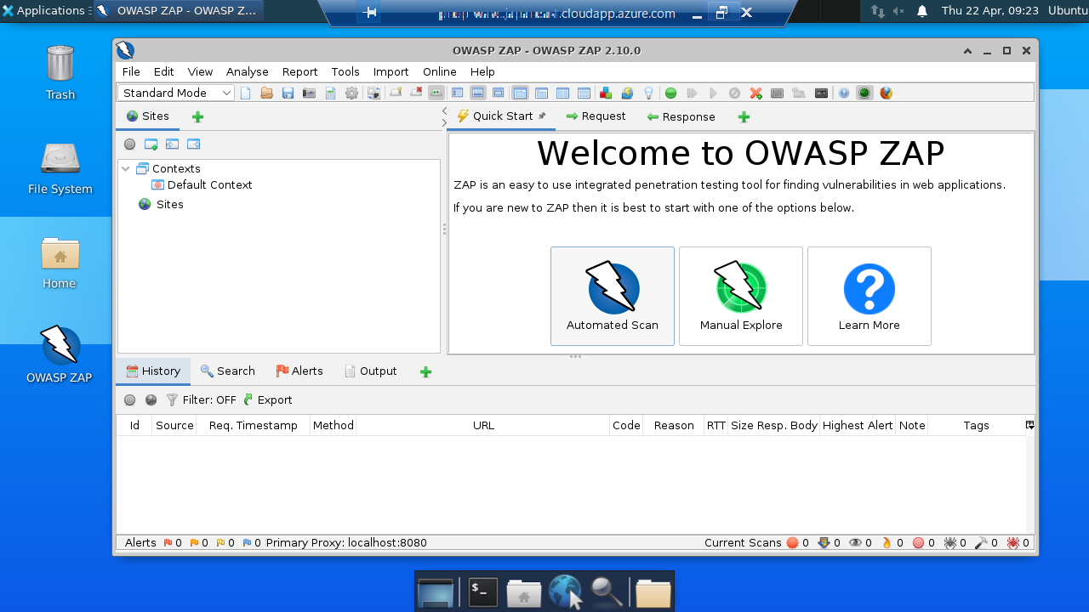Screen dimensions: 1089x612
Task: Open Session Properties spreadsheet icon
Action: coord(331,93)
